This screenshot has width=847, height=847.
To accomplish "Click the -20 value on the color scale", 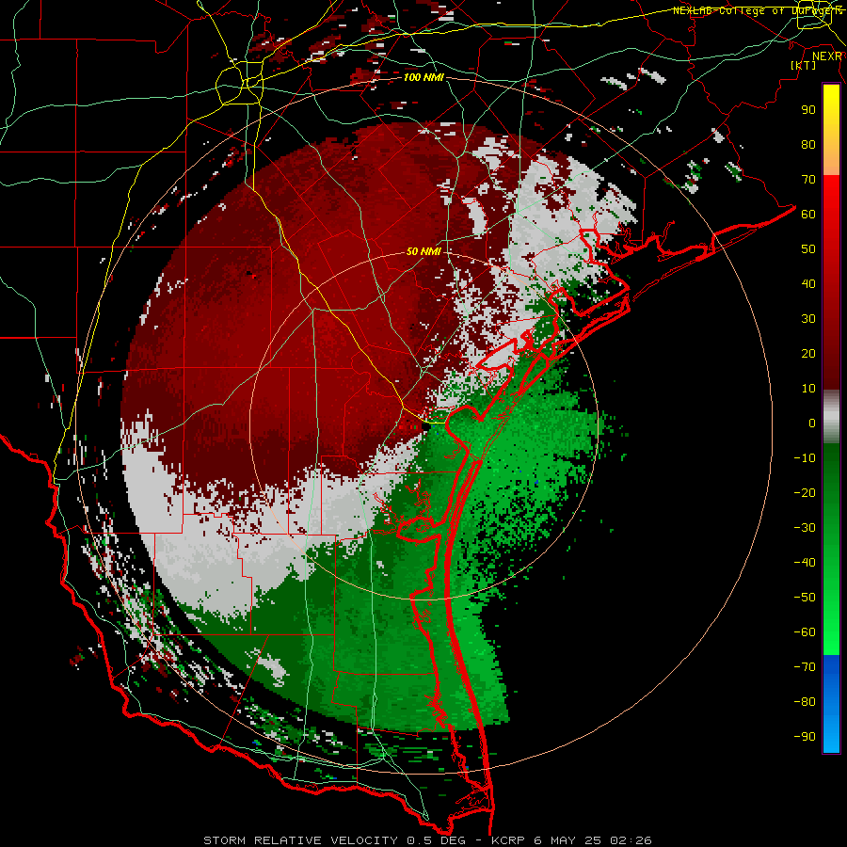I will 805,492.
